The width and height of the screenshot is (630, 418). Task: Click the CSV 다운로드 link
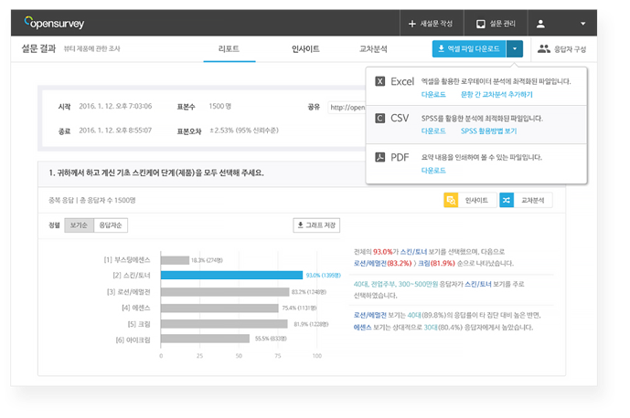pos(433,131)
